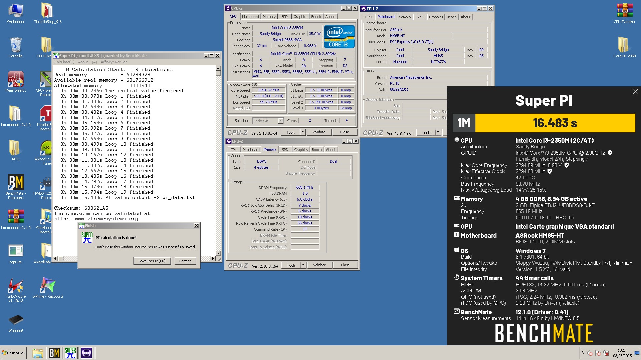641x360 pixels.
Task: Click the Super PI vertical scrollbar down arrow
Action: (x=218, y=253)
